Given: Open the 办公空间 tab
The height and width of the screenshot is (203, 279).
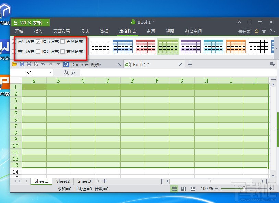Looking at the screenshot, I should point(193,31).
